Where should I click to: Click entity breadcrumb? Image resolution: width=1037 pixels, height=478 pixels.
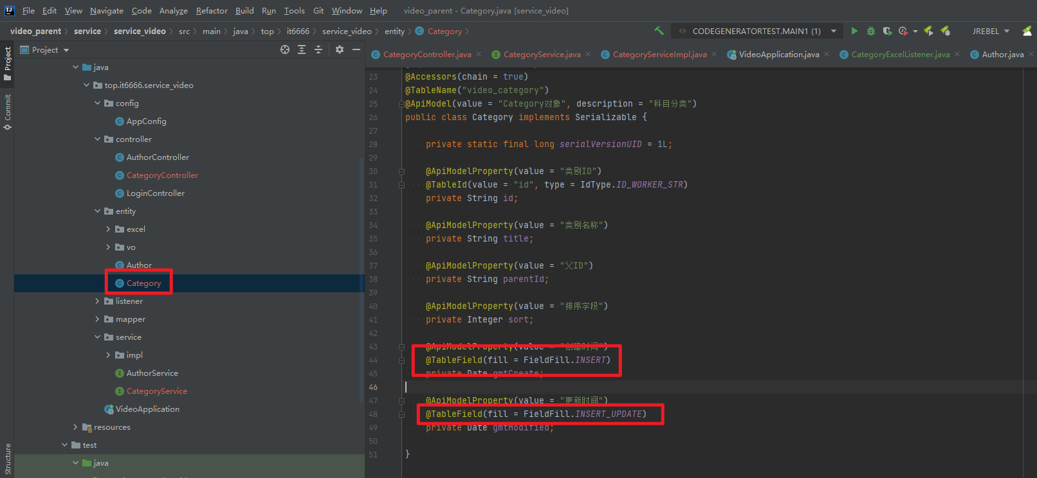[x=394, y=31]
